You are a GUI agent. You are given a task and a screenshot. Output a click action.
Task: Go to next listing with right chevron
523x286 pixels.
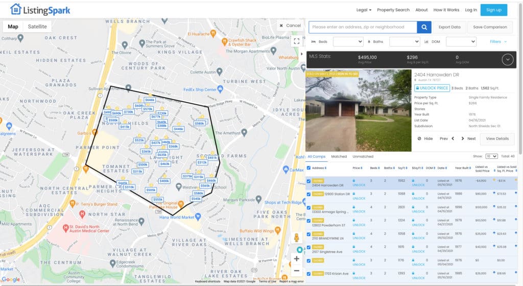[463, 139]
